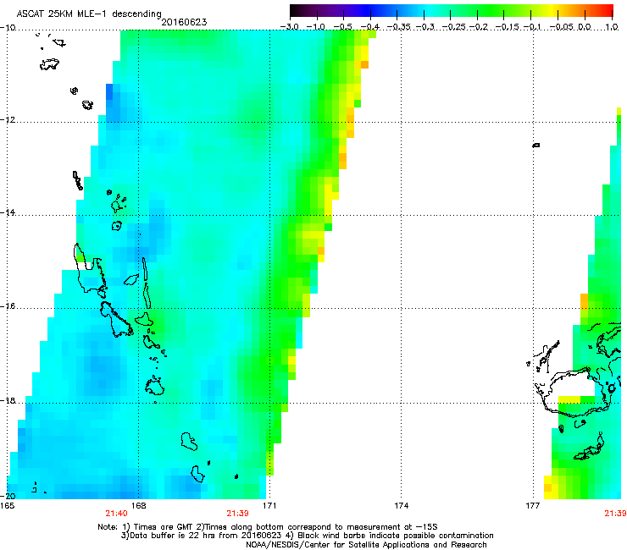
Task: Click the 'NOAA/NESDIS/Center for Satellite Applications' credit line
Action: coord(366,544)
